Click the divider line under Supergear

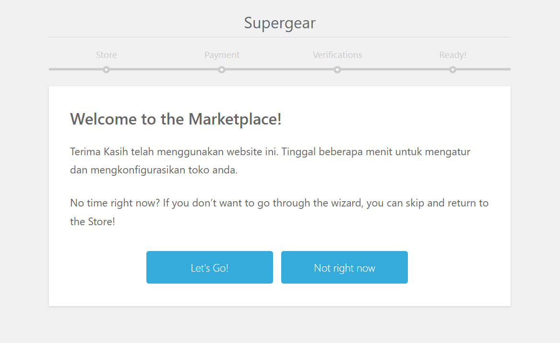pos(280,37)
